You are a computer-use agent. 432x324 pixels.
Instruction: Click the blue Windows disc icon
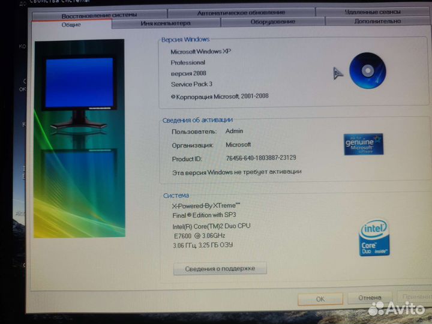[x=368, y=71]
